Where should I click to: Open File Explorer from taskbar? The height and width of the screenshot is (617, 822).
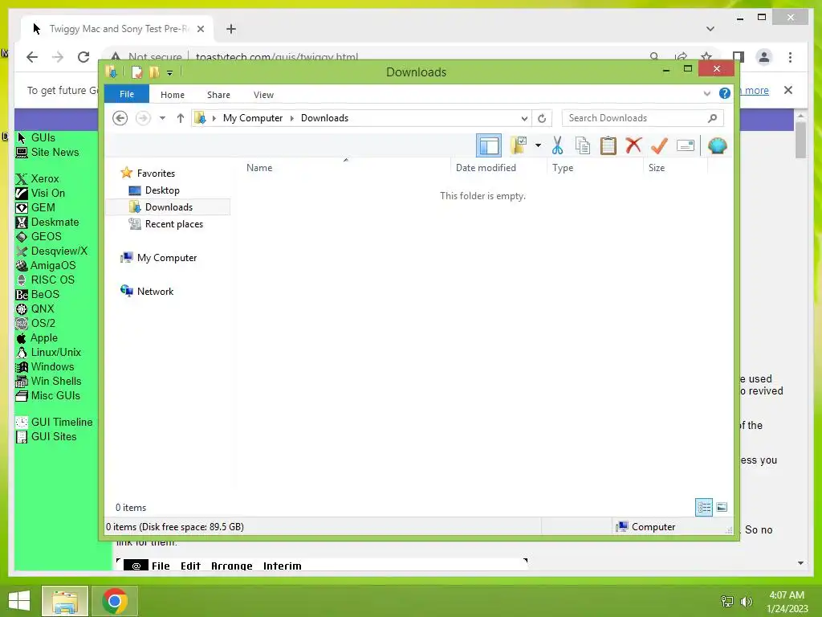[x=65, y=601]
